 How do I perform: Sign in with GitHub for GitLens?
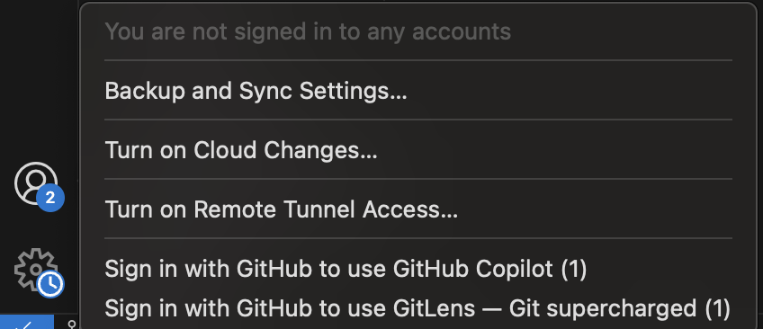[418, 308]
